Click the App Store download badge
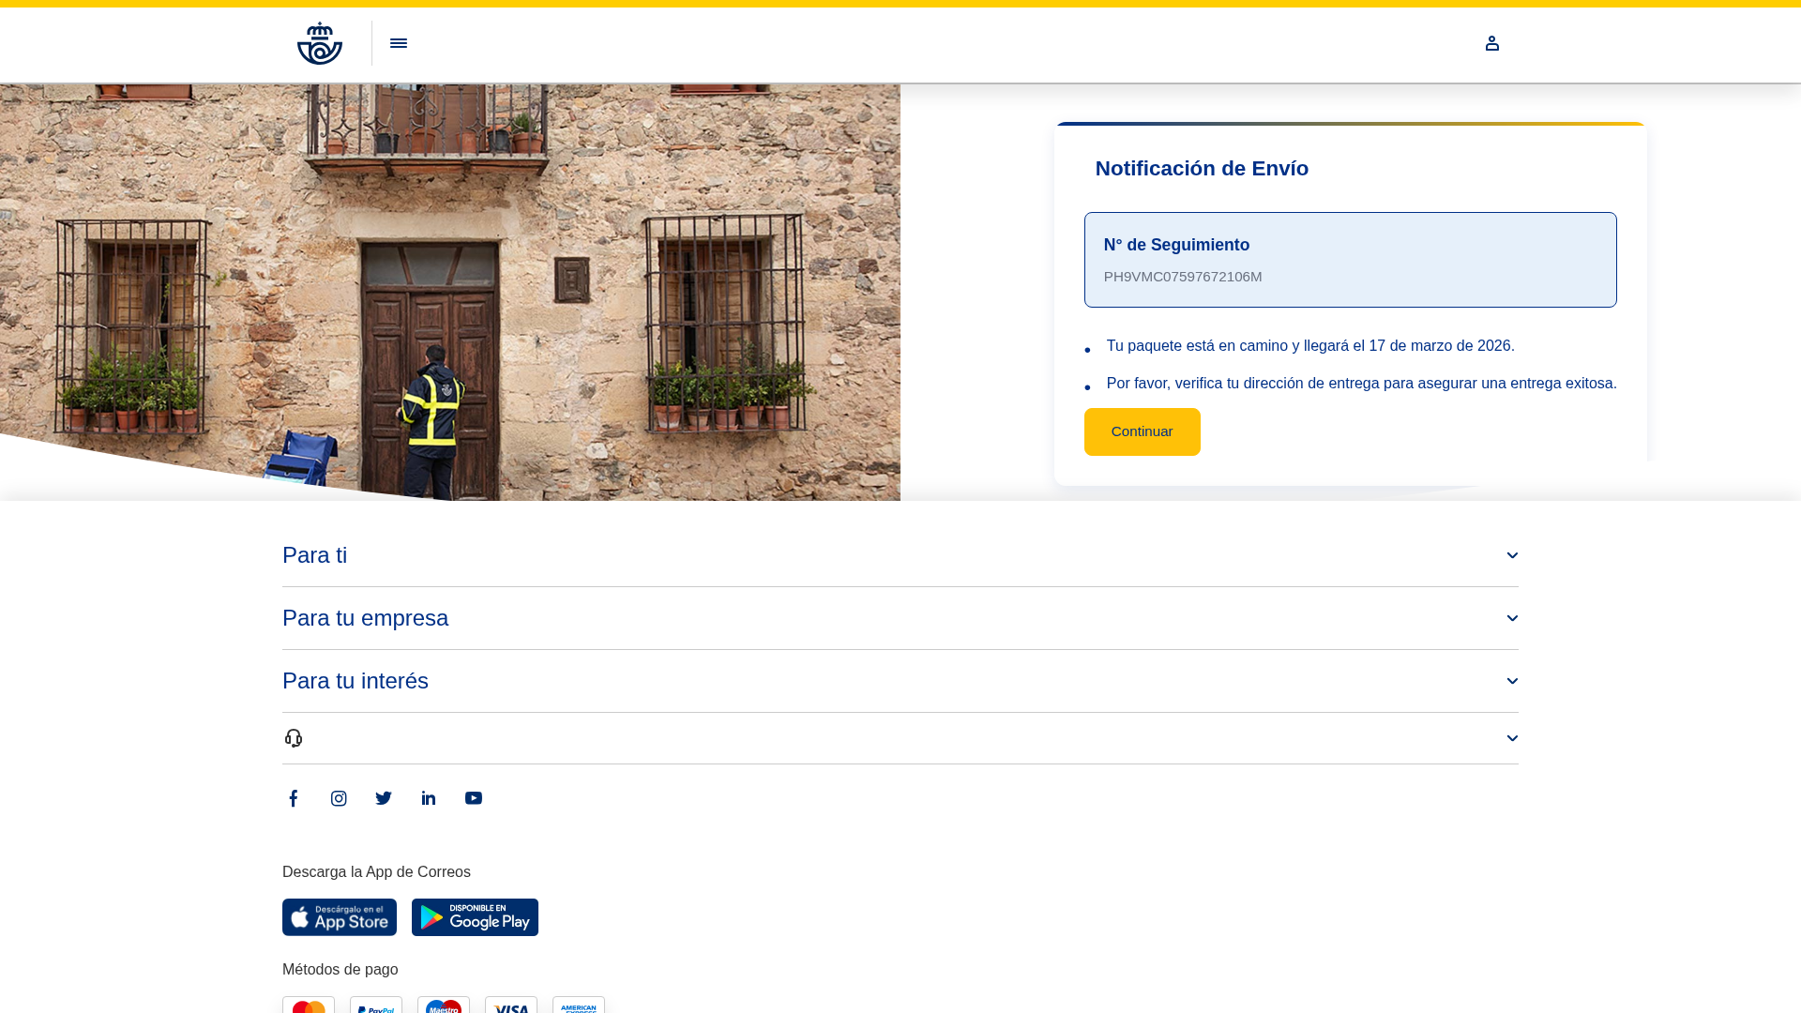This screenshot has width=1801, height=1013. pos(339,917)
